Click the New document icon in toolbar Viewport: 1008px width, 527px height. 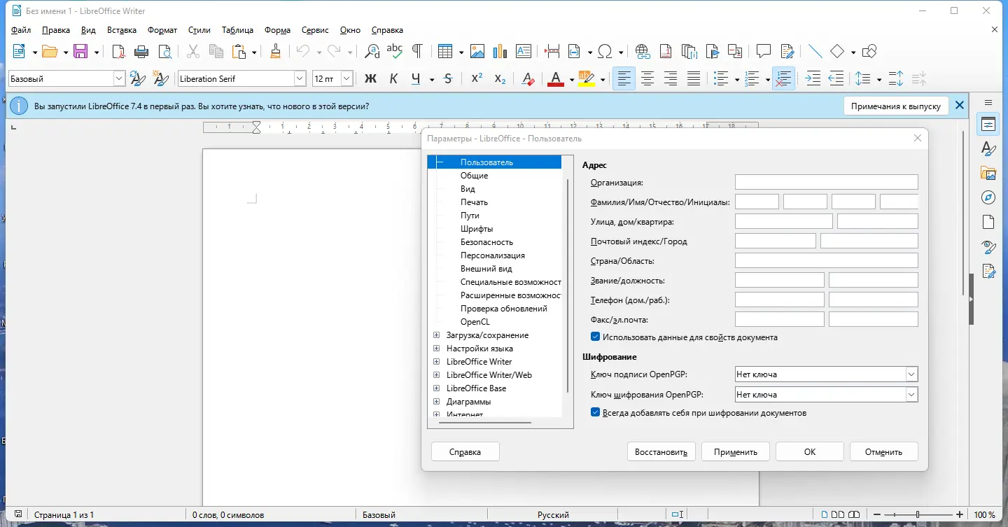click(19, 51)
